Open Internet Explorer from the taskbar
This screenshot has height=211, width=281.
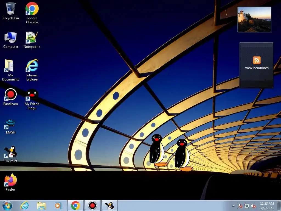coord(24,206)
